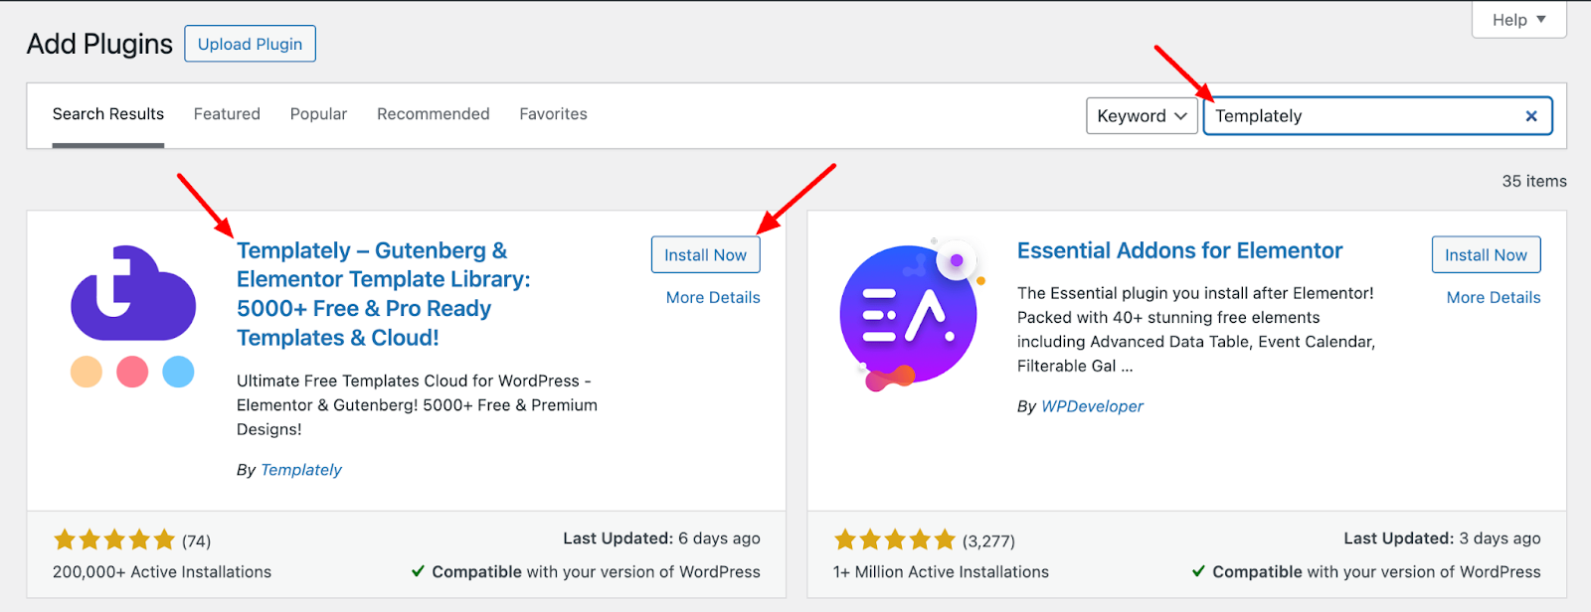View More Details for Templately plugin
The image size is (1591, 612).
(713, 297)
